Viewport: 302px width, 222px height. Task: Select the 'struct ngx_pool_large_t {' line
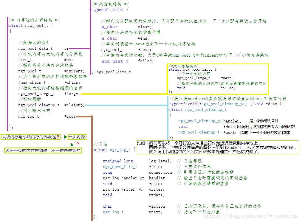[x=195, y=69]
